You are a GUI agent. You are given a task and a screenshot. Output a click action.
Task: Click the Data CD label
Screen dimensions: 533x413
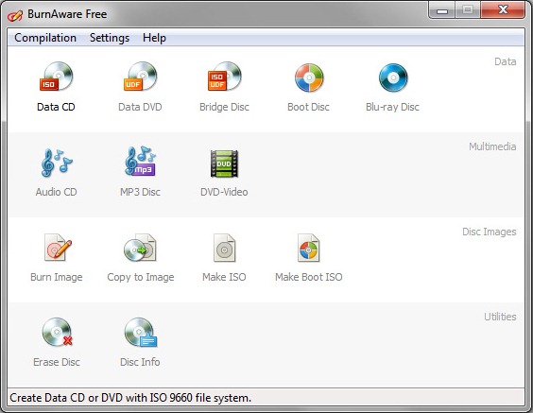(56, 107)
